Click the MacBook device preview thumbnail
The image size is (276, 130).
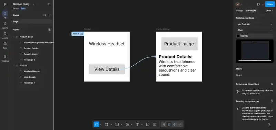pyautogui.click(x=255, y=51)
